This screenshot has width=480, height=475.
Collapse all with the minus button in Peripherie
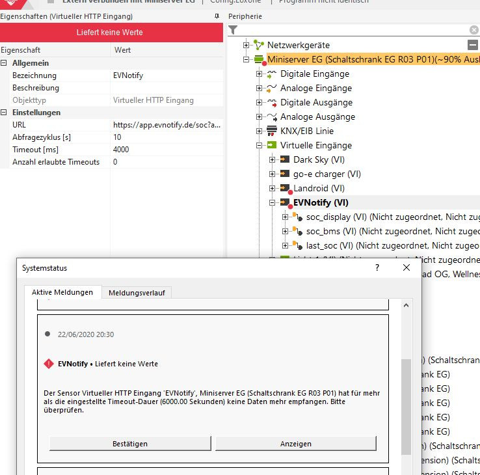pyautogui.click(x=472, y=46)
